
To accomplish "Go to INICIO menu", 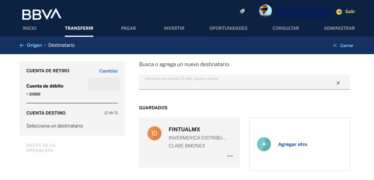I will pos(30,28).
